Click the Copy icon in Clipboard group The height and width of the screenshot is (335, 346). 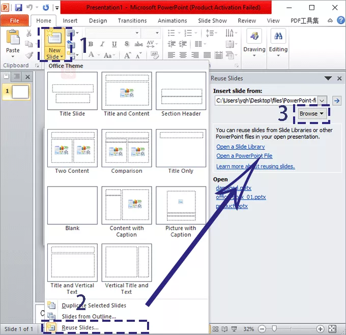coord(28,44)
